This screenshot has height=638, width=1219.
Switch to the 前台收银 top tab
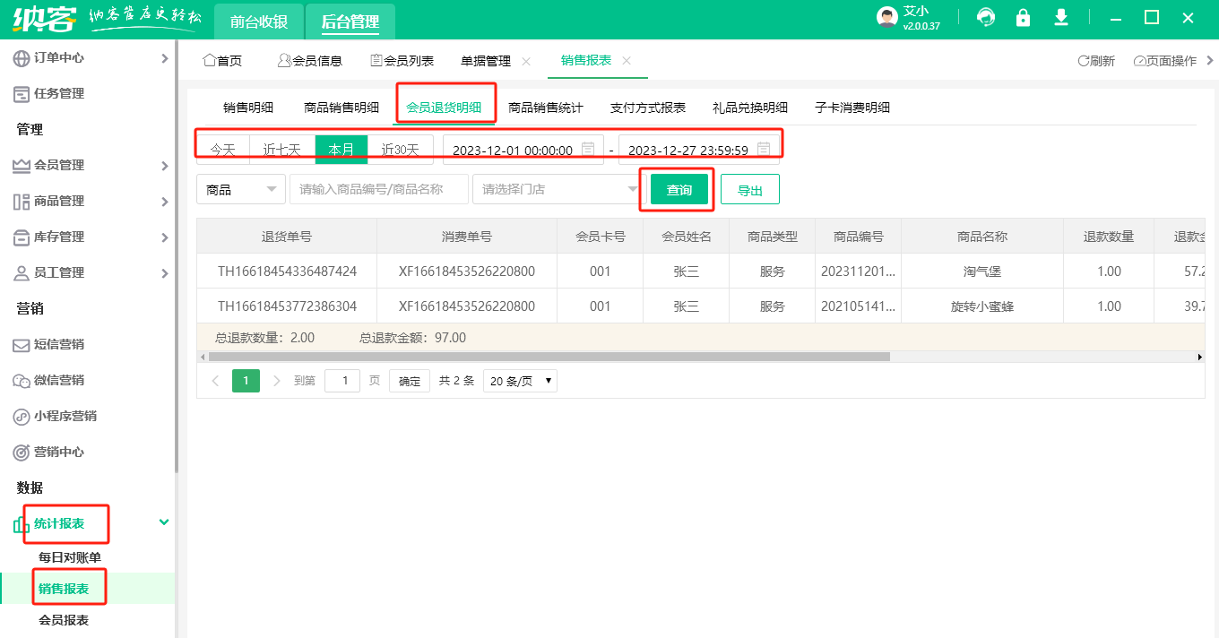[x=259, y=22]
